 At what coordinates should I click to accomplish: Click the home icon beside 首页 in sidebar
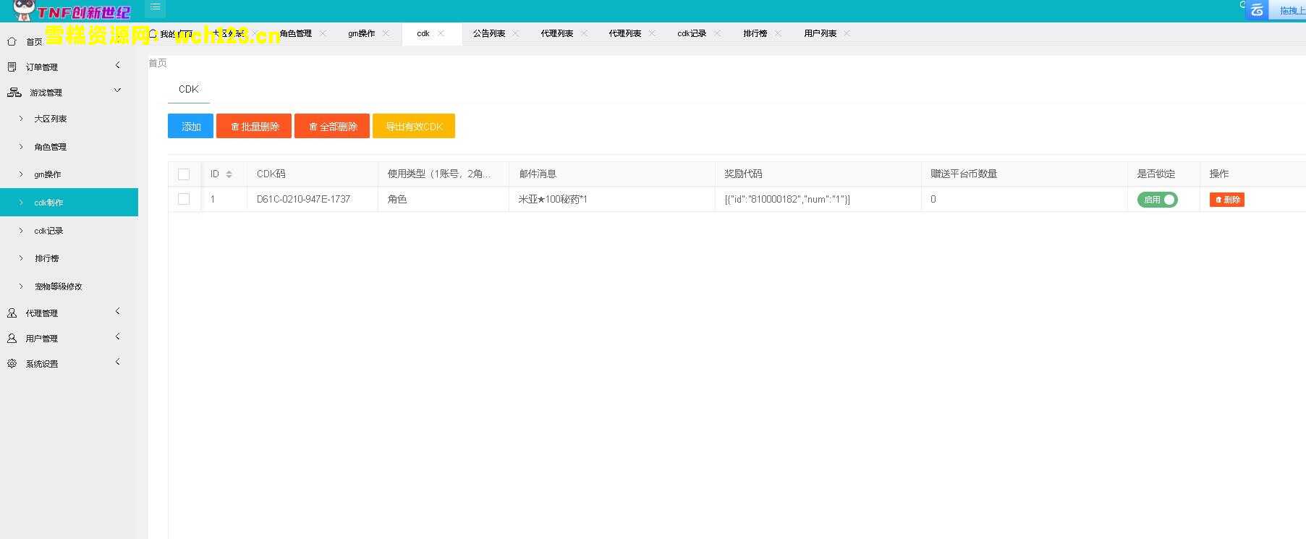pos(12,41)
